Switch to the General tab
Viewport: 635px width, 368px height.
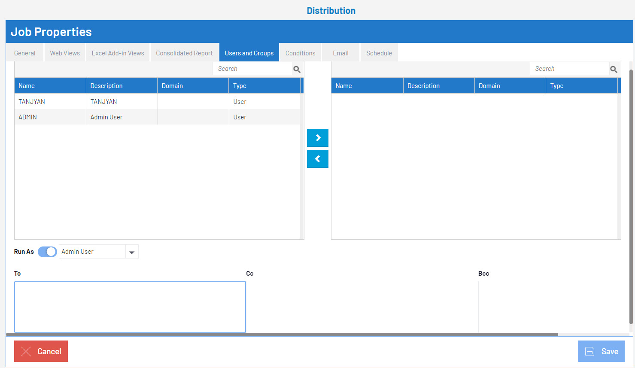pos(25,53)
